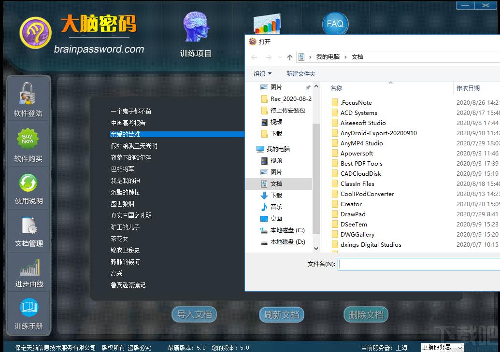Select document 一个鬼子都不留
The width and height of the screenshot is (500, 352).
(131, 111)
